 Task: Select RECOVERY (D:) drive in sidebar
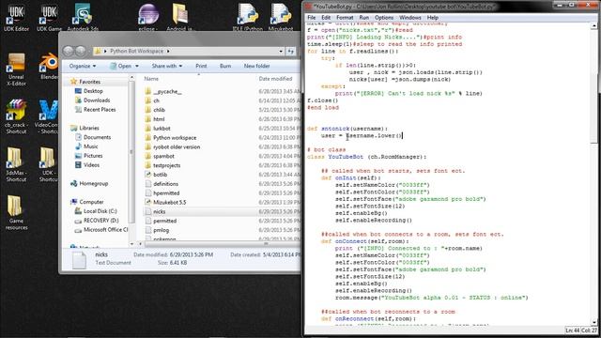101,221
